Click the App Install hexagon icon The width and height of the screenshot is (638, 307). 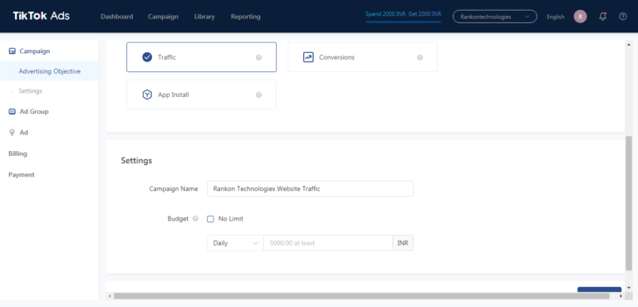[x=147, y=95]
